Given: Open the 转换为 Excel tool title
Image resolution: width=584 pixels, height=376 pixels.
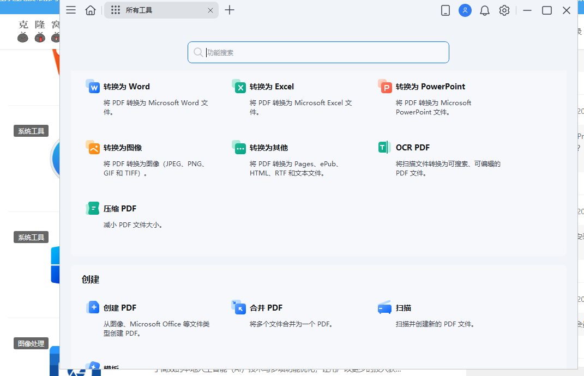Looking at the screenshot, I should 272,87.
